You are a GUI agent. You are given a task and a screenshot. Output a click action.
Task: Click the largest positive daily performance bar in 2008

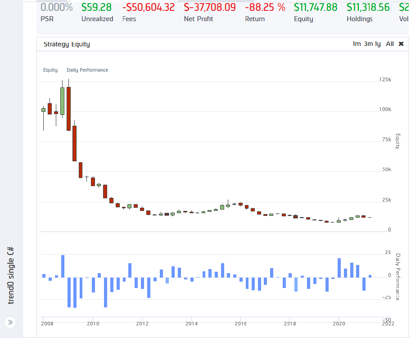[63, 266]
